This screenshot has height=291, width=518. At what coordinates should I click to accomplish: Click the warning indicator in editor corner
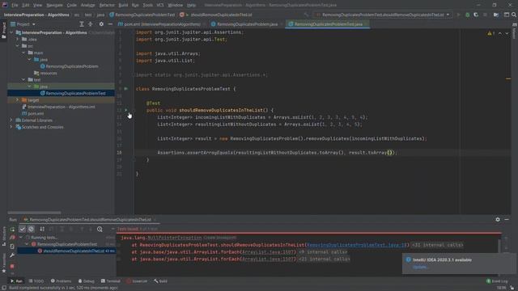pyautogui.click(x=491, y=33)
